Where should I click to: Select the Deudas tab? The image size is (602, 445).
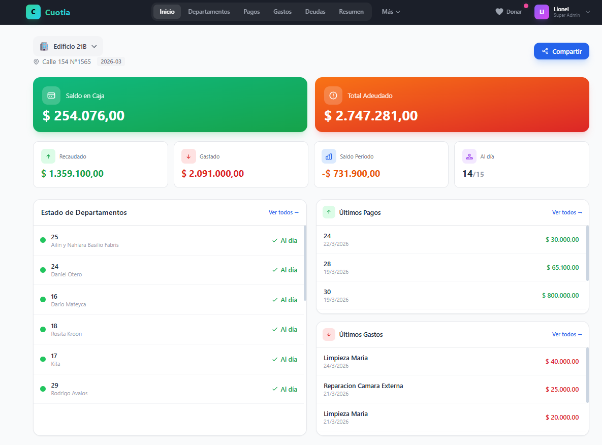pyautogui.click(x=315, y=12)
